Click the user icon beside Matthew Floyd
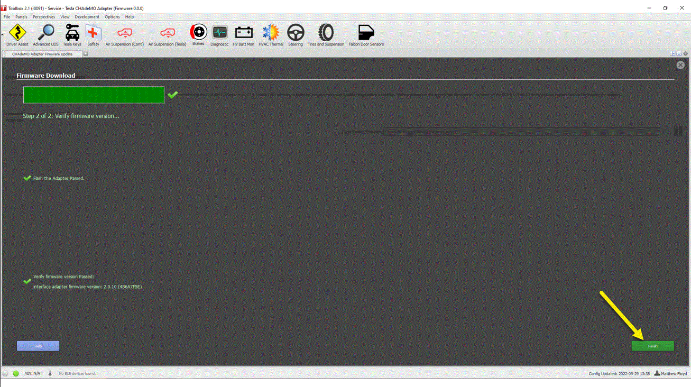 [x=657, y=373]
